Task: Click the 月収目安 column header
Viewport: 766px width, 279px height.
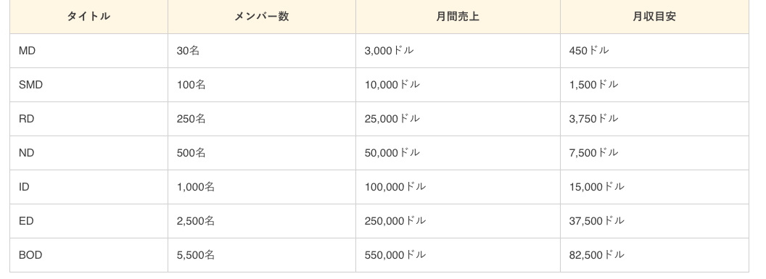Action: click(654, 17)
